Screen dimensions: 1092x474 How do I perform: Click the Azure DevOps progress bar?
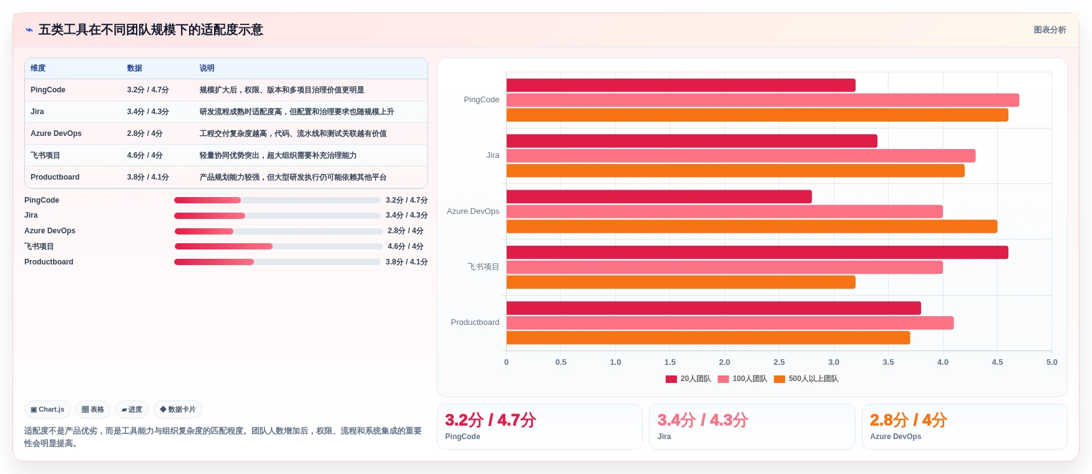(x=278, y=231)
